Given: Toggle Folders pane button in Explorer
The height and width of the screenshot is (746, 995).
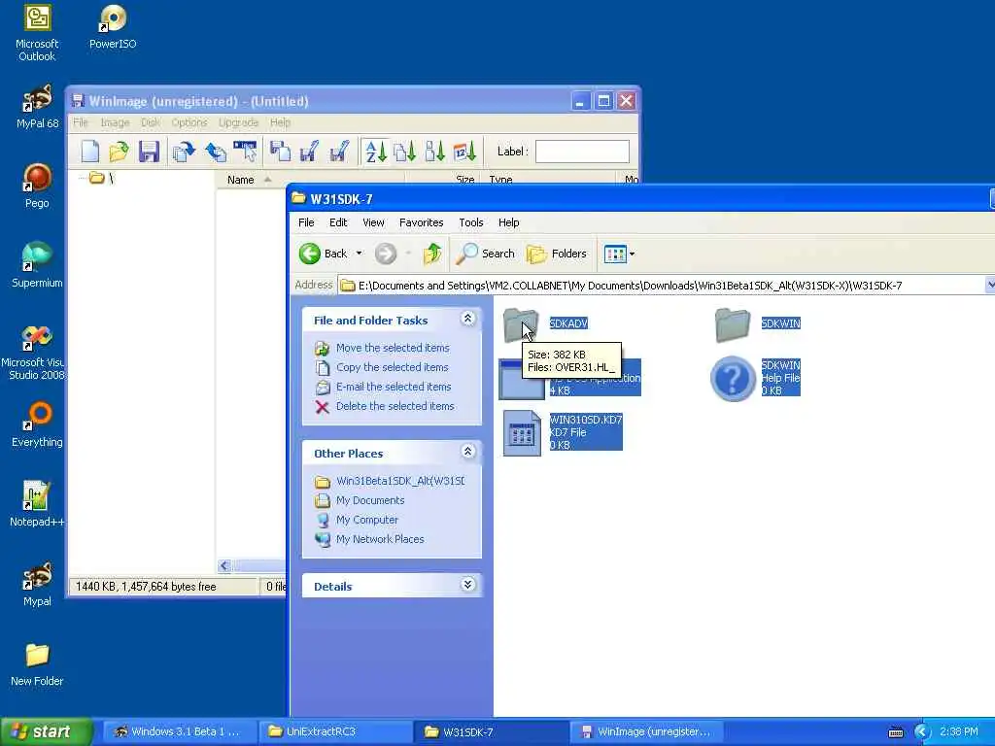Looking at the screenshot, I should 557,254.
